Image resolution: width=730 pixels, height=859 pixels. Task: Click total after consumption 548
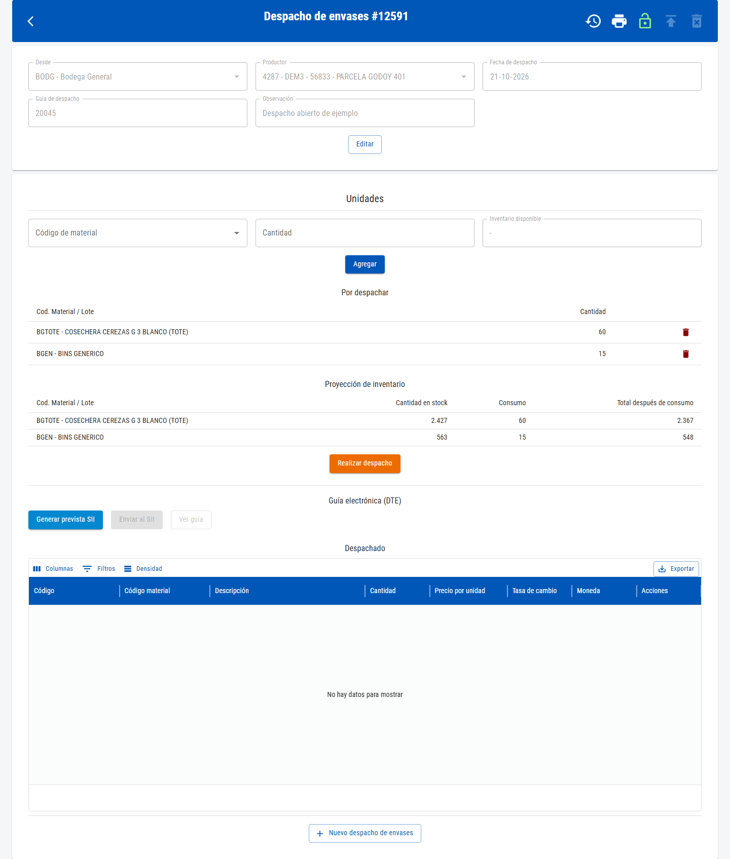688,438
